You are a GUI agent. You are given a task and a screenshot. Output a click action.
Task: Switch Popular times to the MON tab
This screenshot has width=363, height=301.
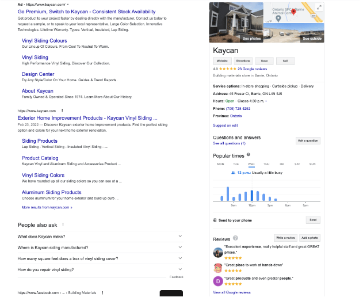pyautogui.click(x=220, y=164)
